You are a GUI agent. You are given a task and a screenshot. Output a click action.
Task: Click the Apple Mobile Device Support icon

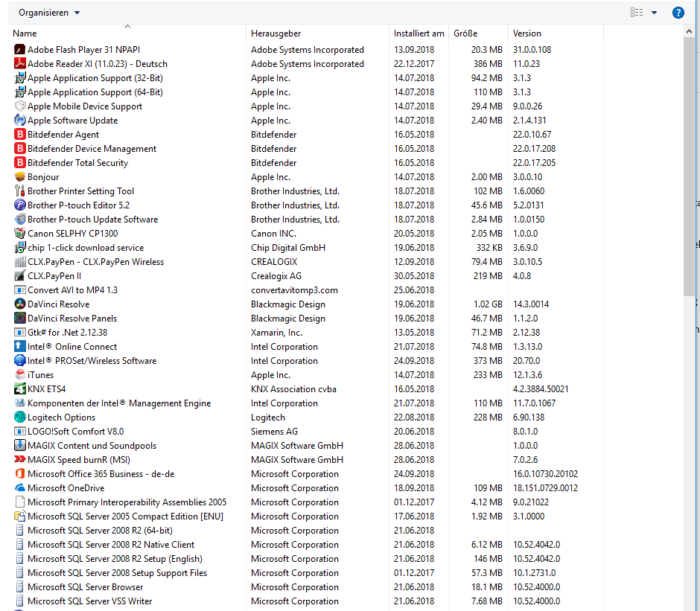tap(19, 106)
